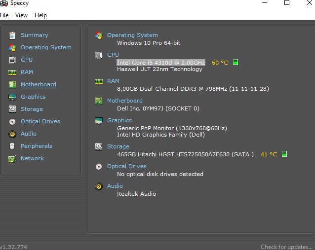Open the RAM section from sidebar
Screen dimensions: 315x250
tap(27, 72)
